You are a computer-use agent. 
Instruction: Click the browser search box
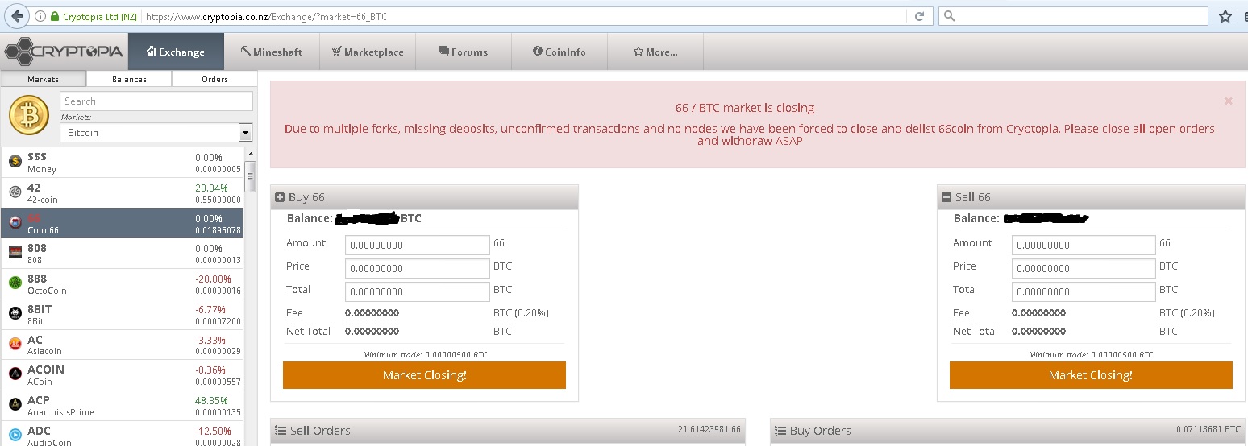1074,16
